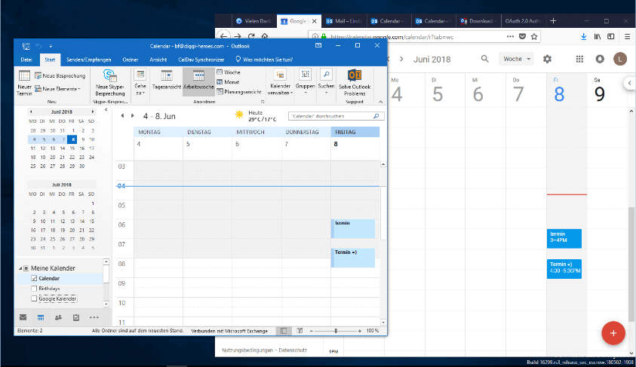Switch to Monat view in Outlook ribbon
The width and height of the screenshot is (636, 367).
point(228,82)
